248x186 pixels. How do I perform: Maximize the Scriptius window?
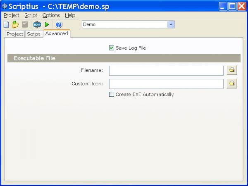[x=232, y=6]
